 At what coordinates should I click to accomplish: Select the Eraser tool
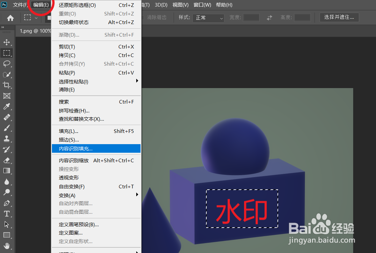(x=7, y=160)
